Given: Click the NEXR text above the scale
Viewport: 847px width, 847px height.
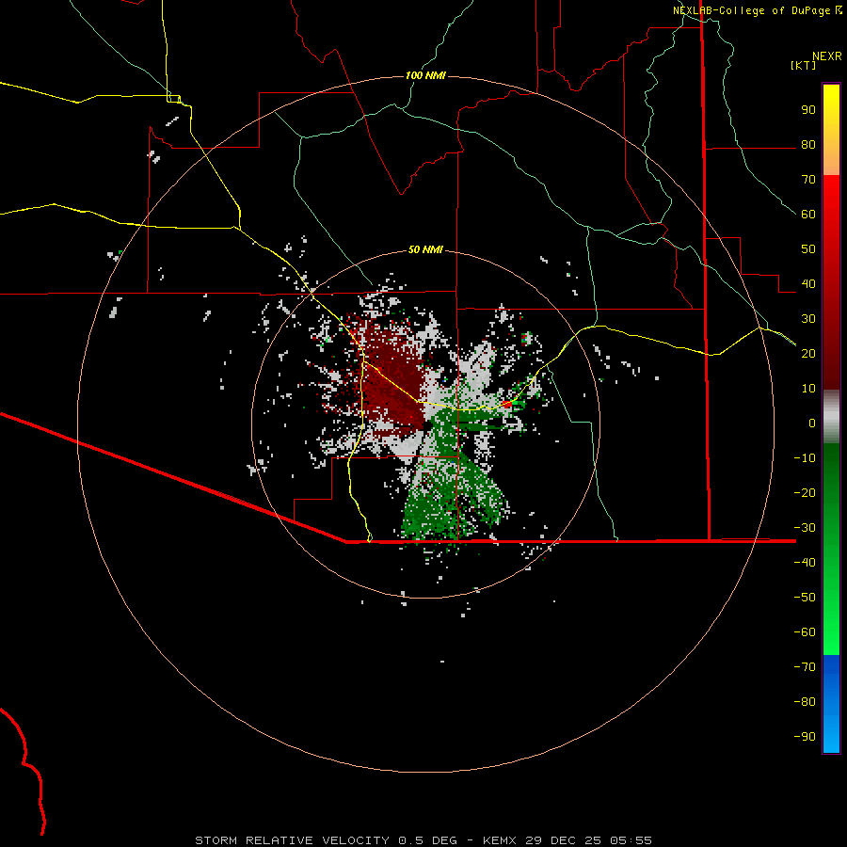Looking at the screenshot, I should 827,56.
